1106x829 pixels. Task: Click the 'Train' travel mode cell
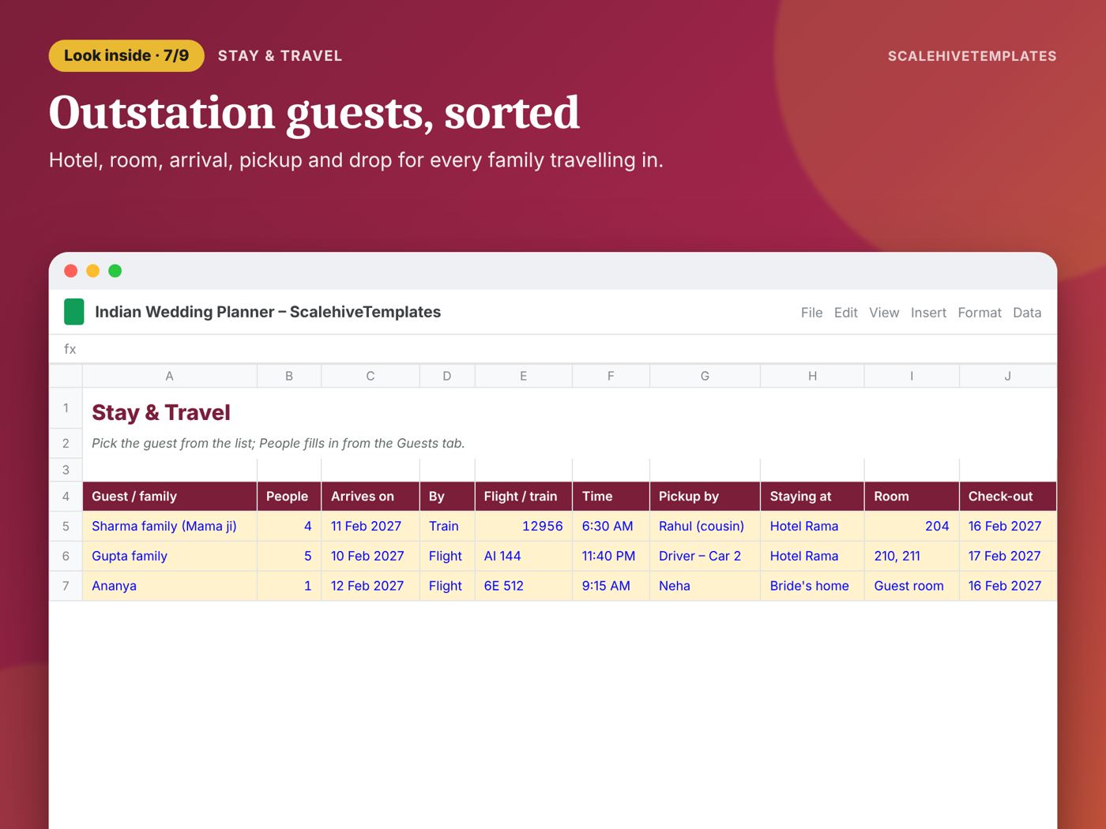point(447,527)
